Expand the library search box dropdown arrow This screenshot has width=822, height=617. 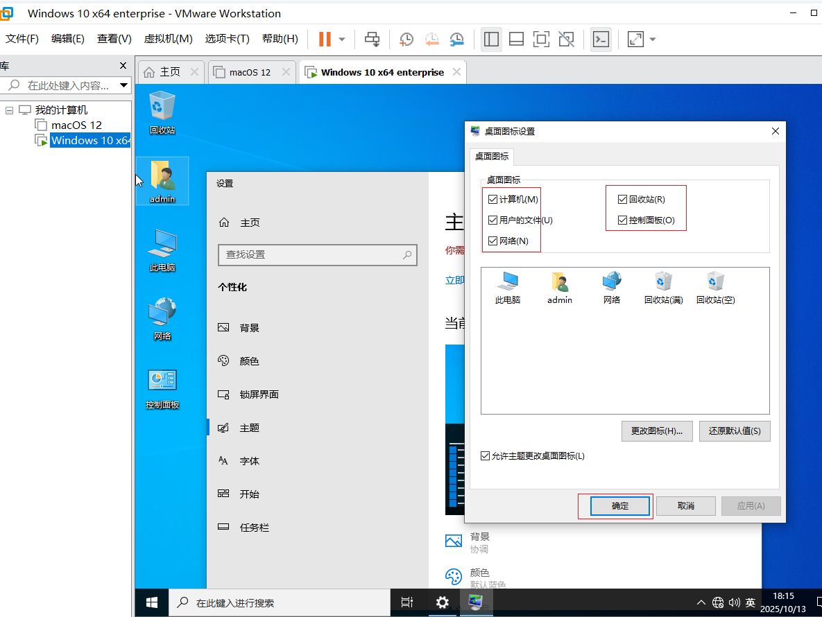point(123,86)
